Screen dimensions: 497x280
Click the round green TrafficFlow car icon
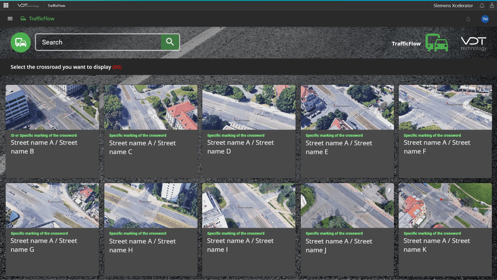pos(21,42)
